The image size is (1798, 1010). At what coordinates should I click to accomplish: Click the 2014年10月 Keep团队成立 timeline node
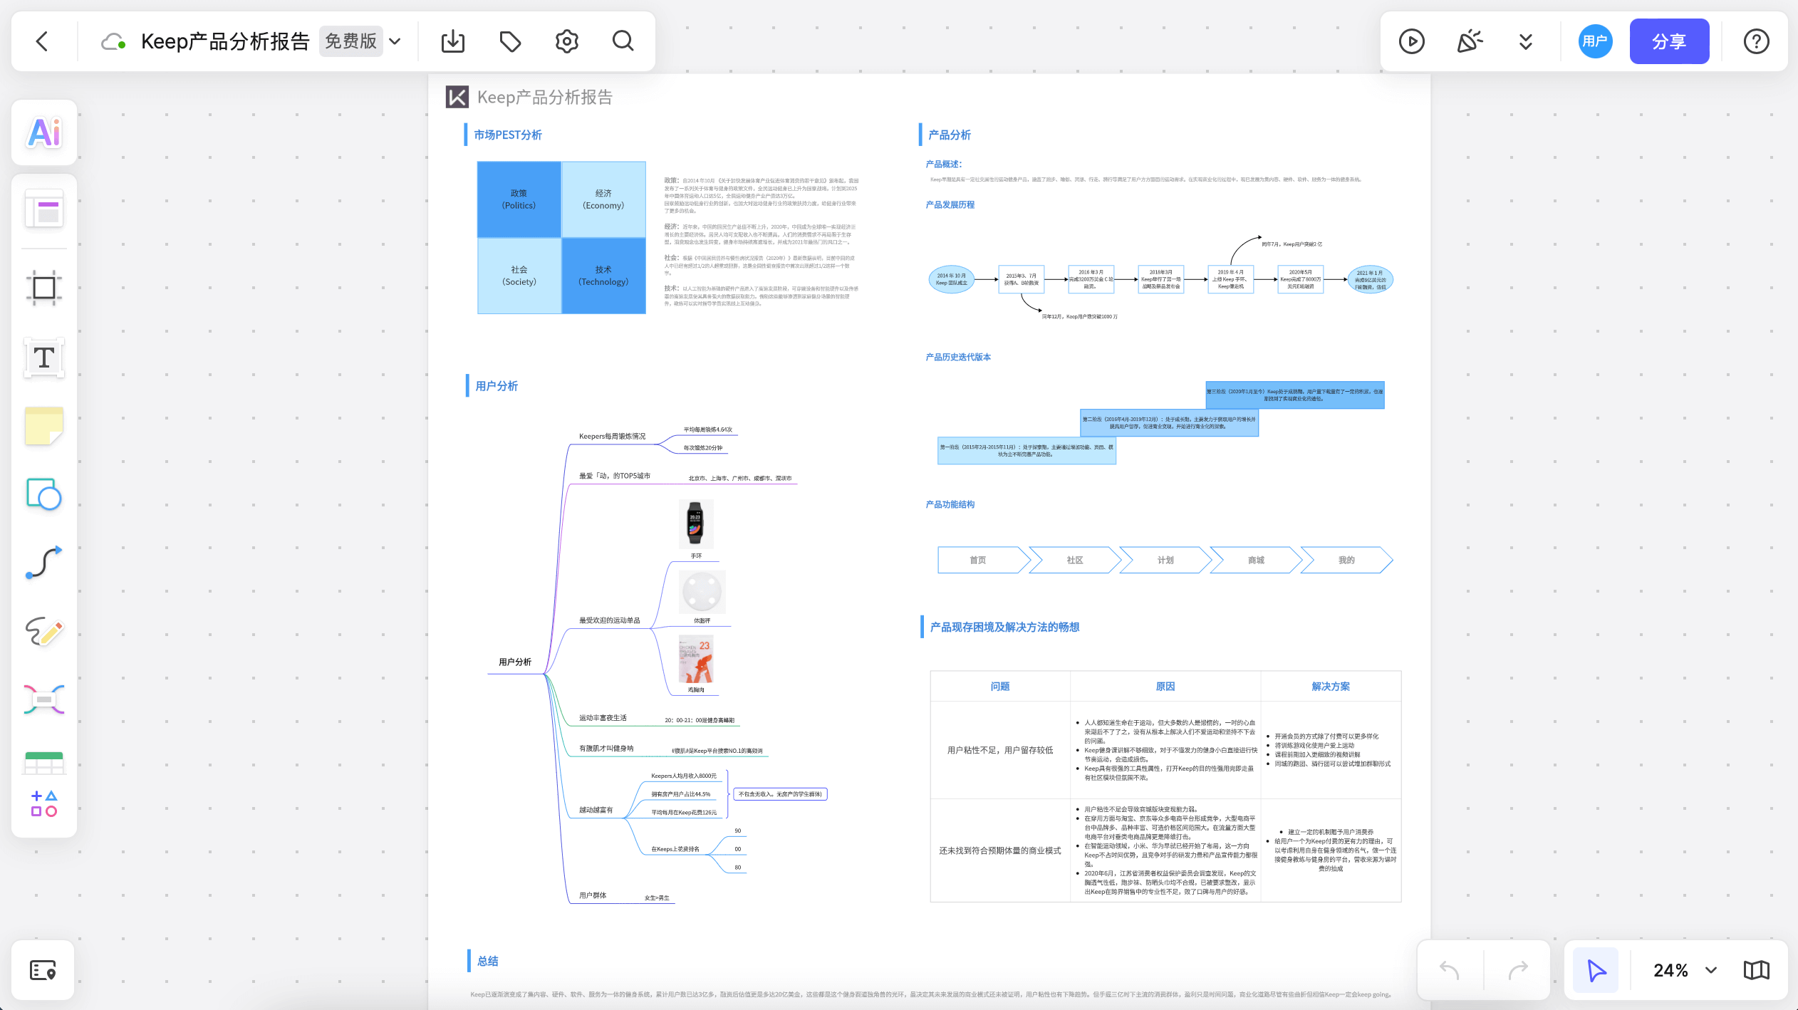click(x=951, y=279)
